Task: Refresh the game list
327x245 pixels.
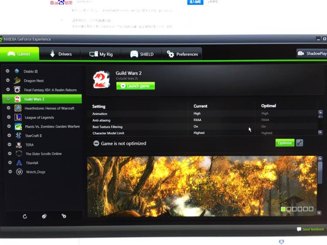Action: pyautogui.click(x=25, y=216)
